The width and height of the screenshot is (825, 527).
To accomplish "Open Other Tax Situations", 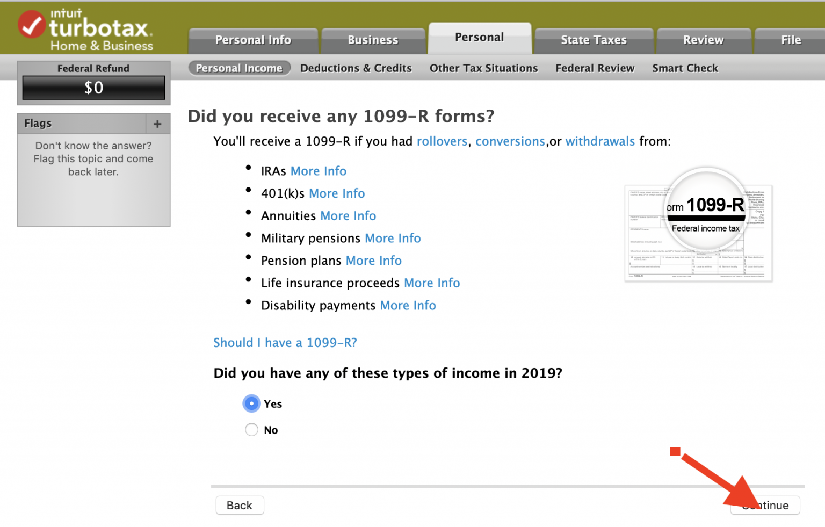I will [483, 68].
